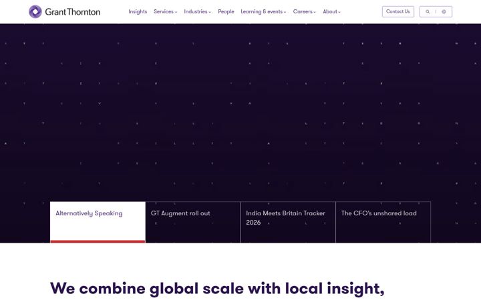This screenshot has height=300, width=481.
Task: Select the GT Augment roll out tab
Action: coord(193,222)
